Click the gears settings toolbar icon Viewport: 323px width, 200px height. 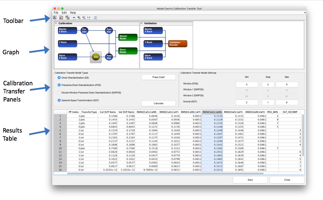(x=68, y=17)
